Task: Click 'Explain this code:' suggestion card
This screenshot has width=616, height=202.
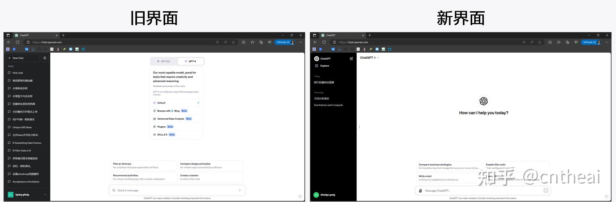Action: (x=517, y=166)
